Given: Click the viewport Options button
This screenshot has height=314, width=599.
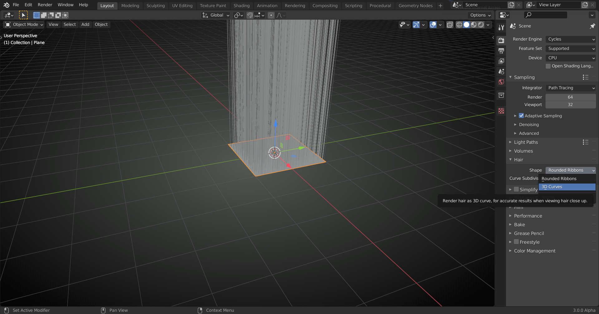Looking at the screenshot, I should [480, 15].
